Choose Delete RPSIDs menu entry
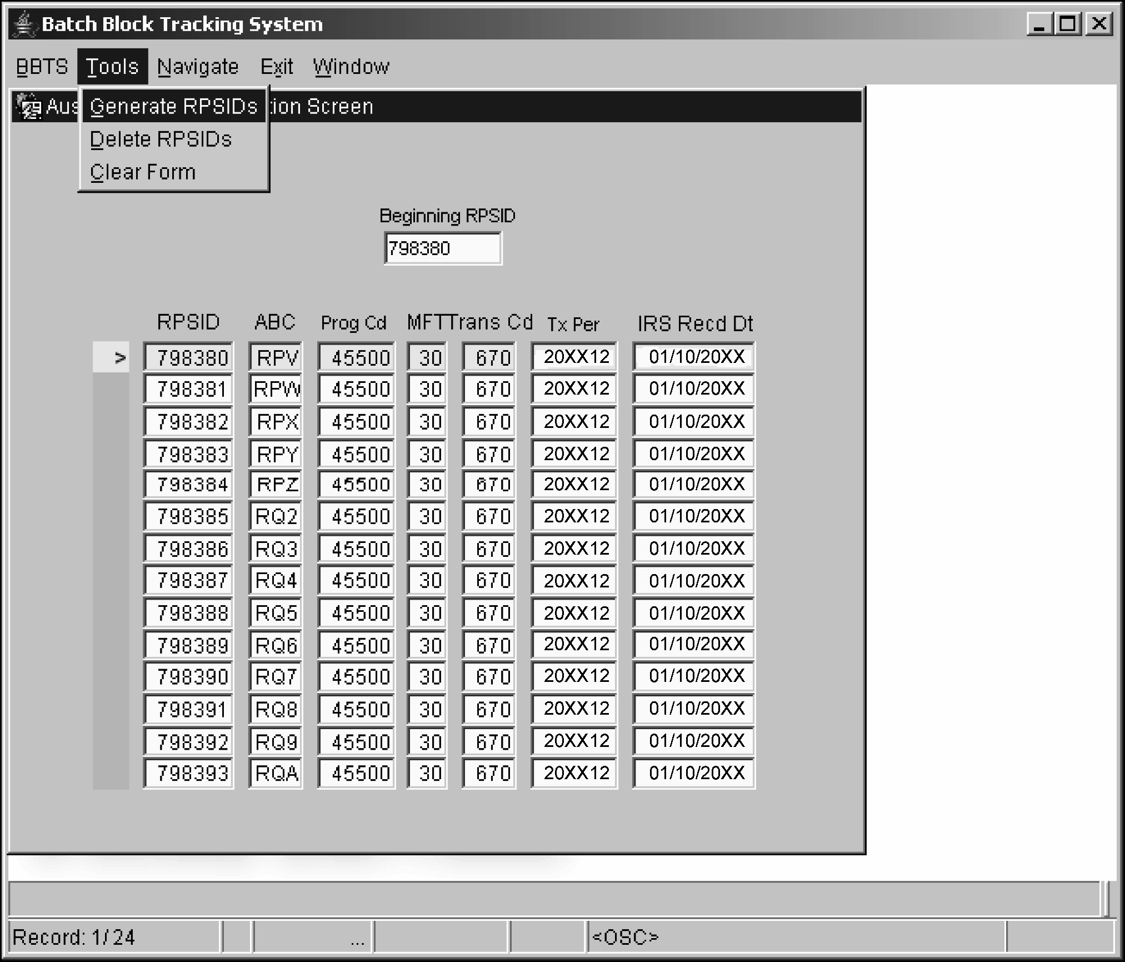This screenshot has width=1125, height=962. point(161,139)
